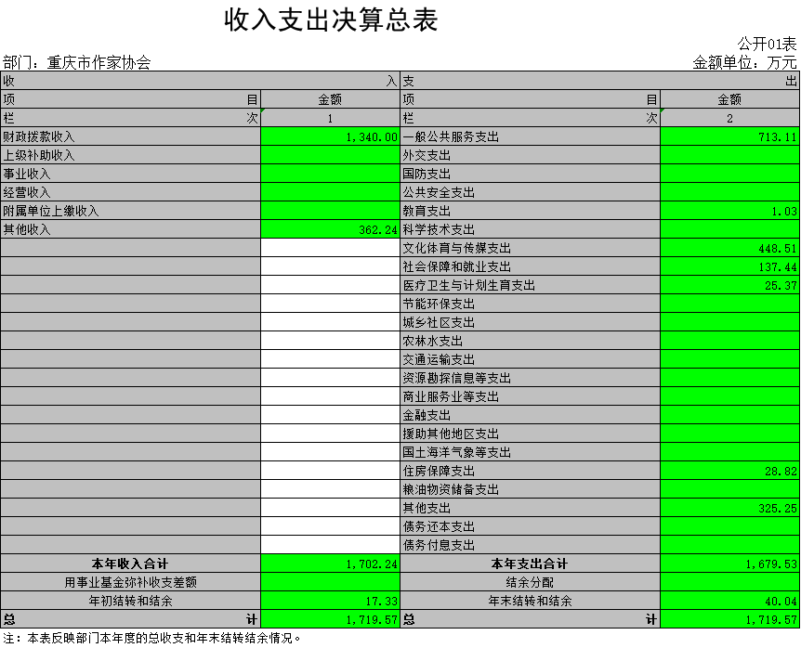801x648 pixels.
Task: Click the 年初结转和结余 value 17.33
Action: (x=330, y=601)
